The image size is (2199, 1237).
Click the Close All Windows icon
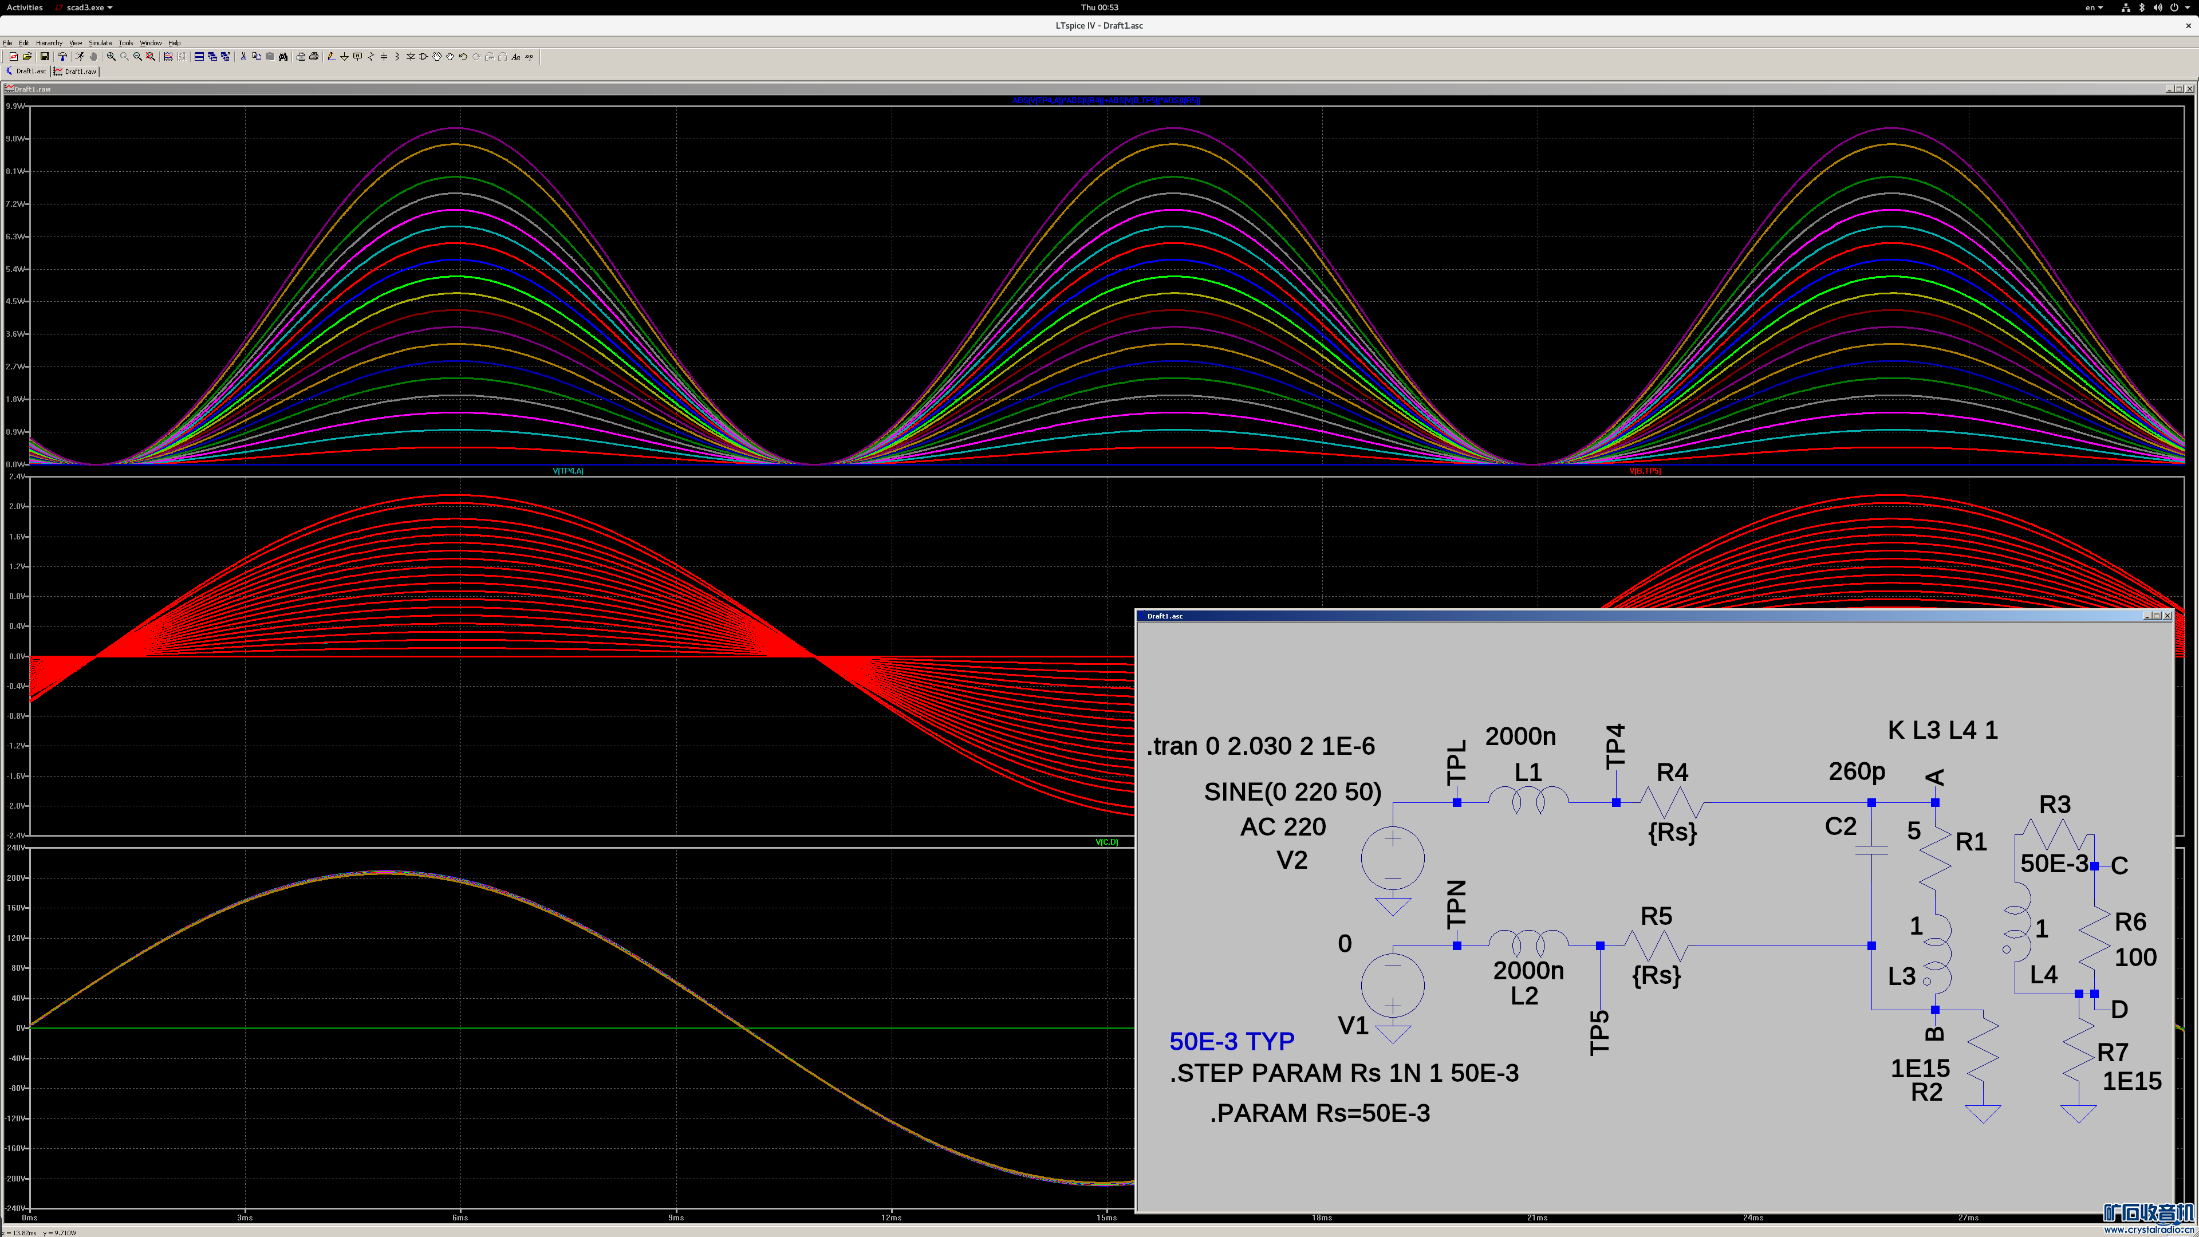[226, 56]
